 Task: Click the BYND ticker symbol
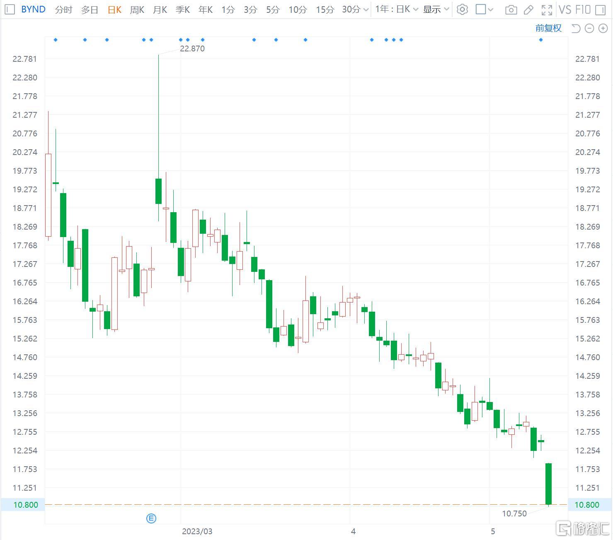pos(33,9)
